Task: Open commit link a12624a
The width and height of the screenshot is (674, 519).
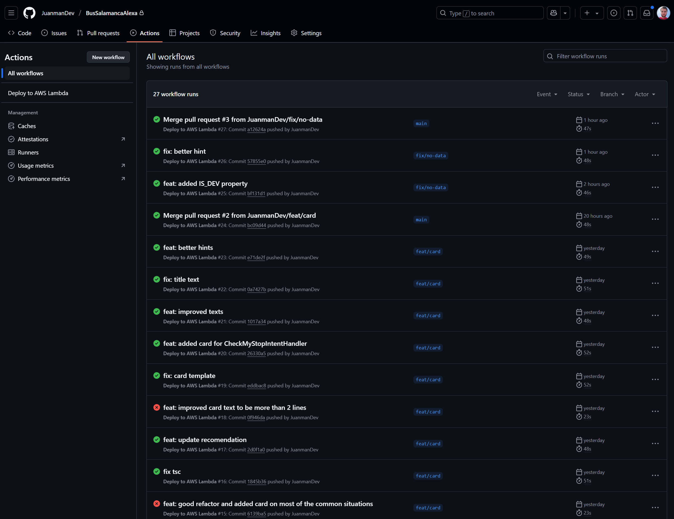Action: pos(256,129)
